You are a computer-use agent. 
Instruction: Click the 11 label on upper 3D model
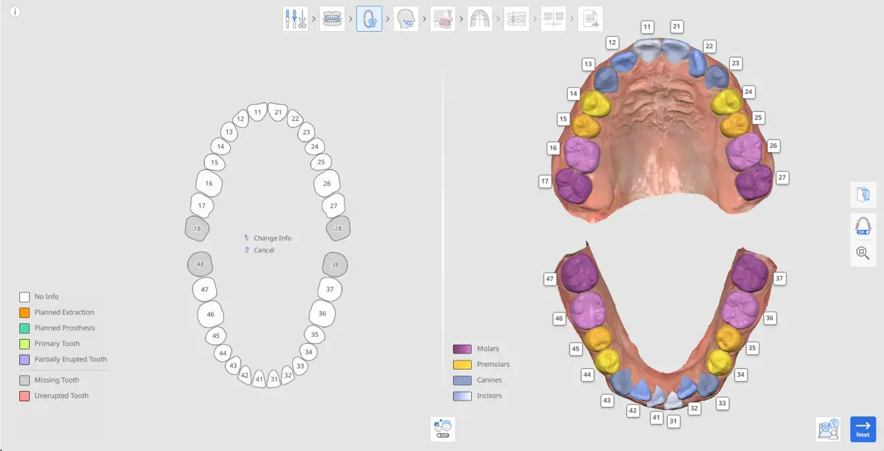(647, 27)
